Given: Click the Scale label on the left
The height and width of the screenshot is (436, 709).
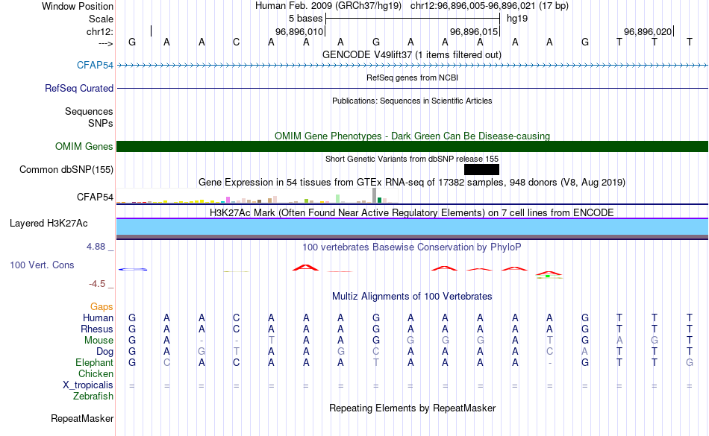Looking at the screenshot, I should point(101,19).
